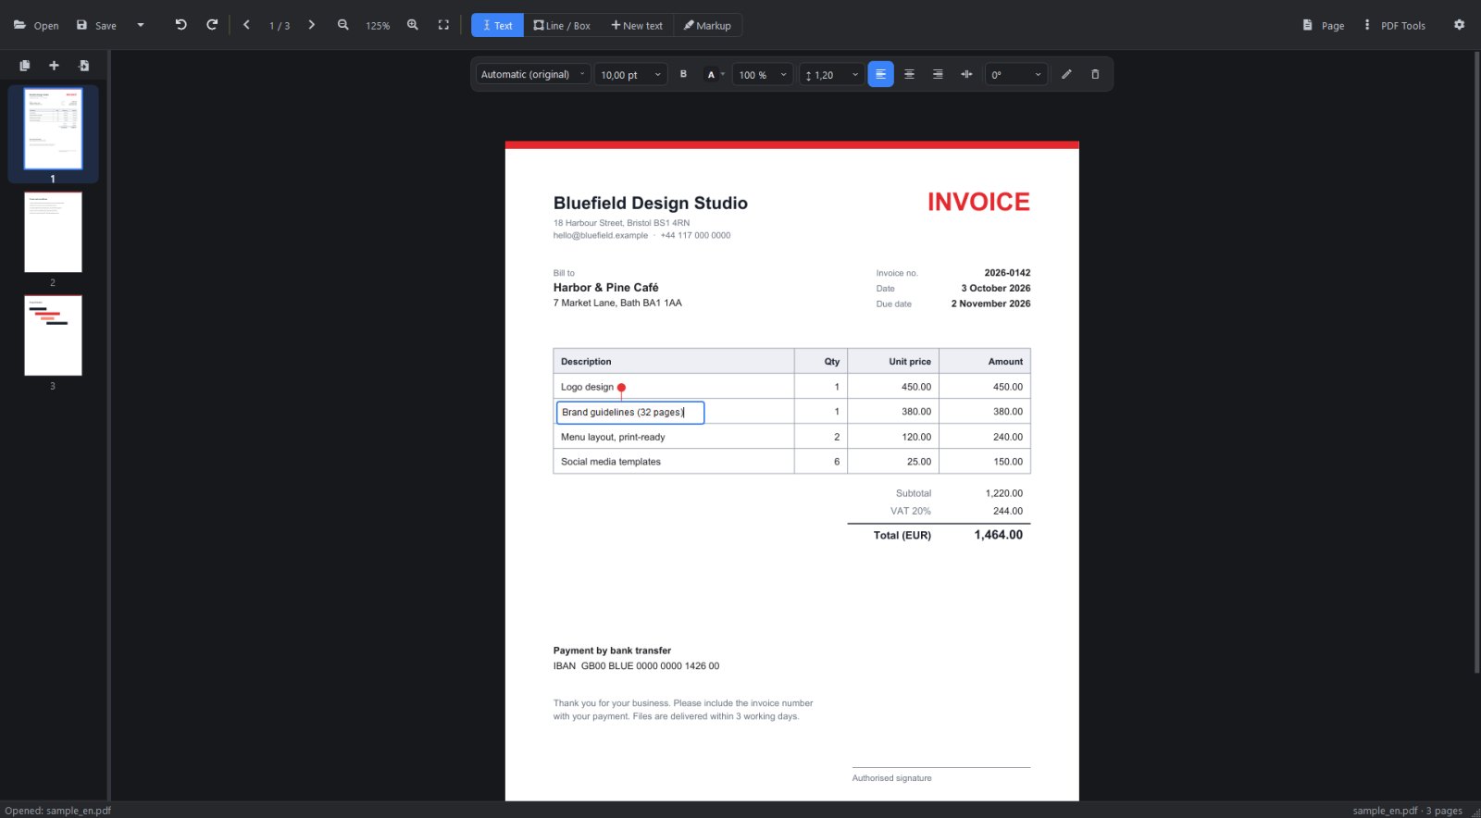Click the page 1 thumbnail
This screenshot has height=818, width=1481.
click(x=53, y=129)
